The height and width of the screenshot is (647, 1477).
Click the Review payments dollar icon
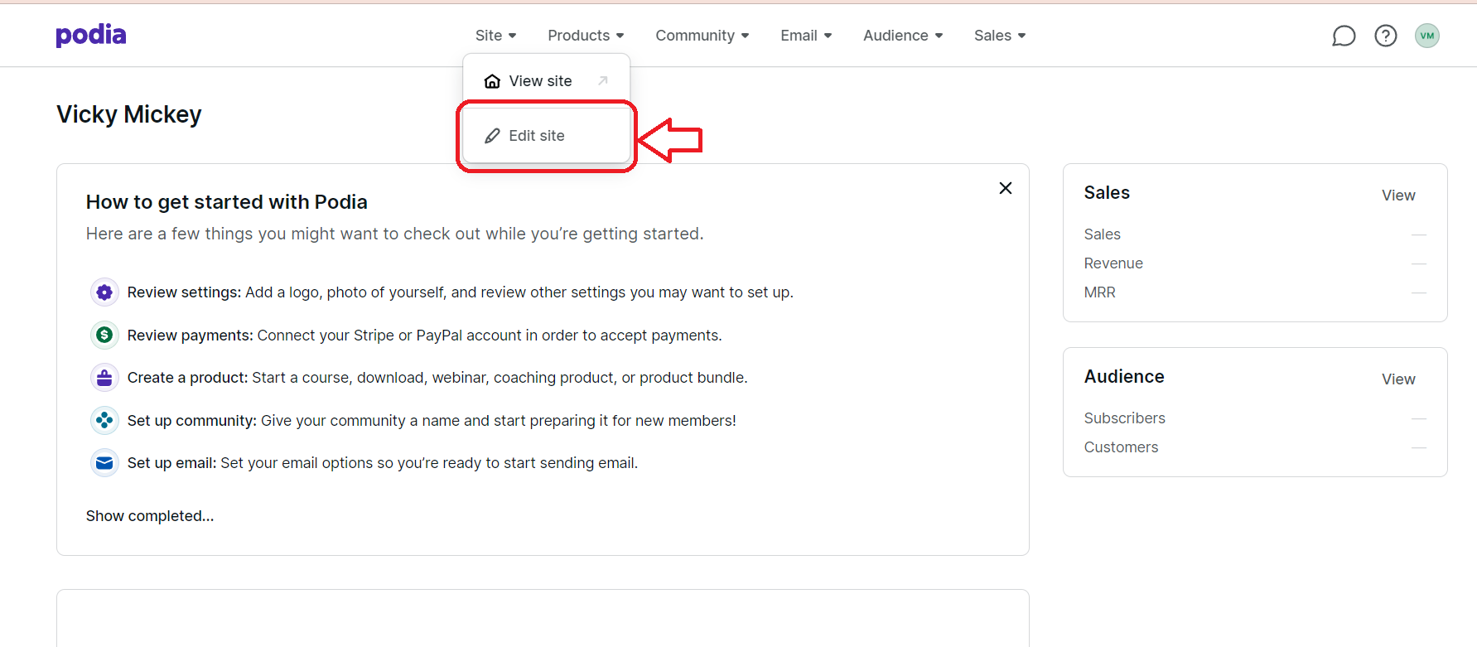[104, 335]
